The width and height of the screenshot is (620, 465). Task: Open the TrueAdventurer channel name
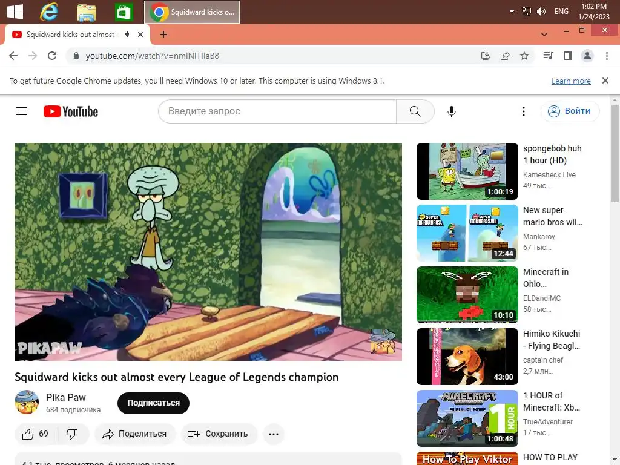[x=547, y=421]
